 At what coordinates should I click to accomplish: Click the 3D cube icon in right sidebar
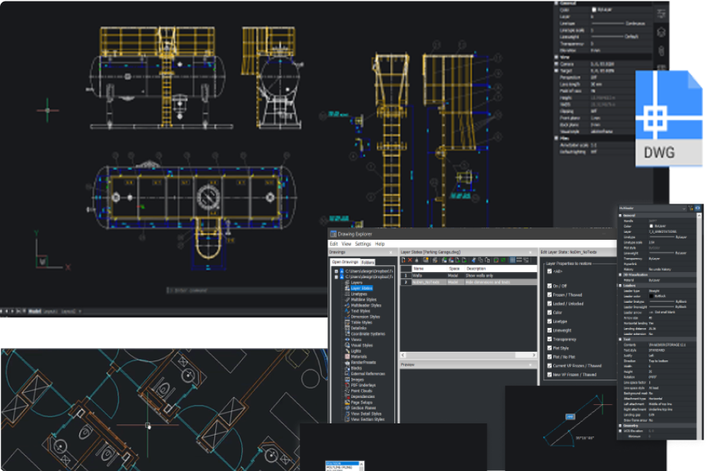(x=661, y=33)
